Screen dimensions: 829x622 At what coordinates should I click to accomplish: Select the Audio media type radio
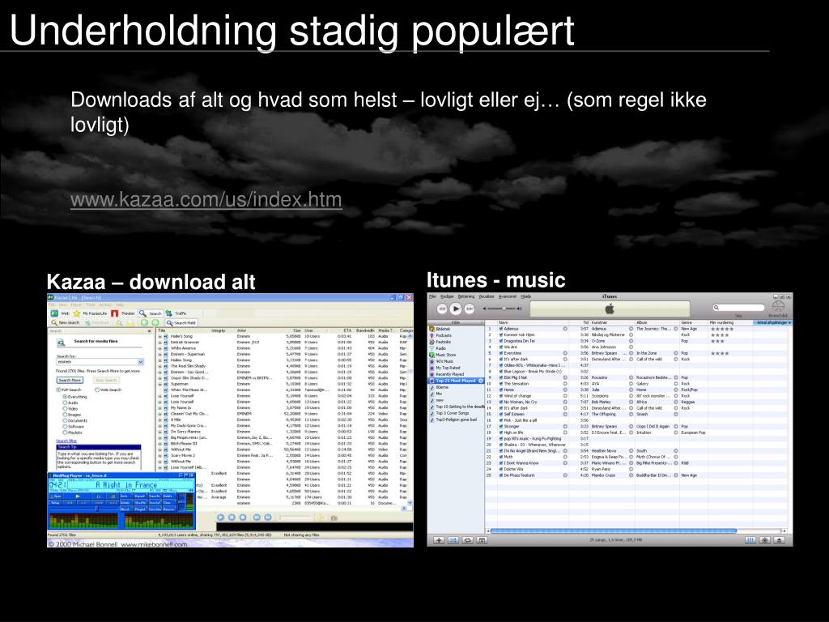(65, 403)
